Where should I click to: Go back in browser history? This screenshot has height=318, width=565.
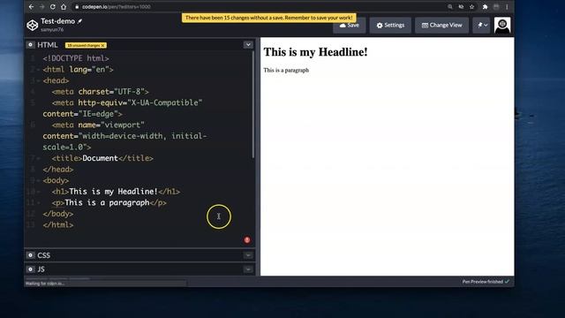point(32,6)
